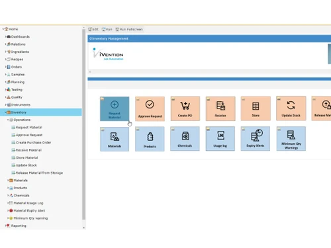This screenshot has height=248, width=331.
Task: Open the Store tile
Action: (x=256, y=108)
